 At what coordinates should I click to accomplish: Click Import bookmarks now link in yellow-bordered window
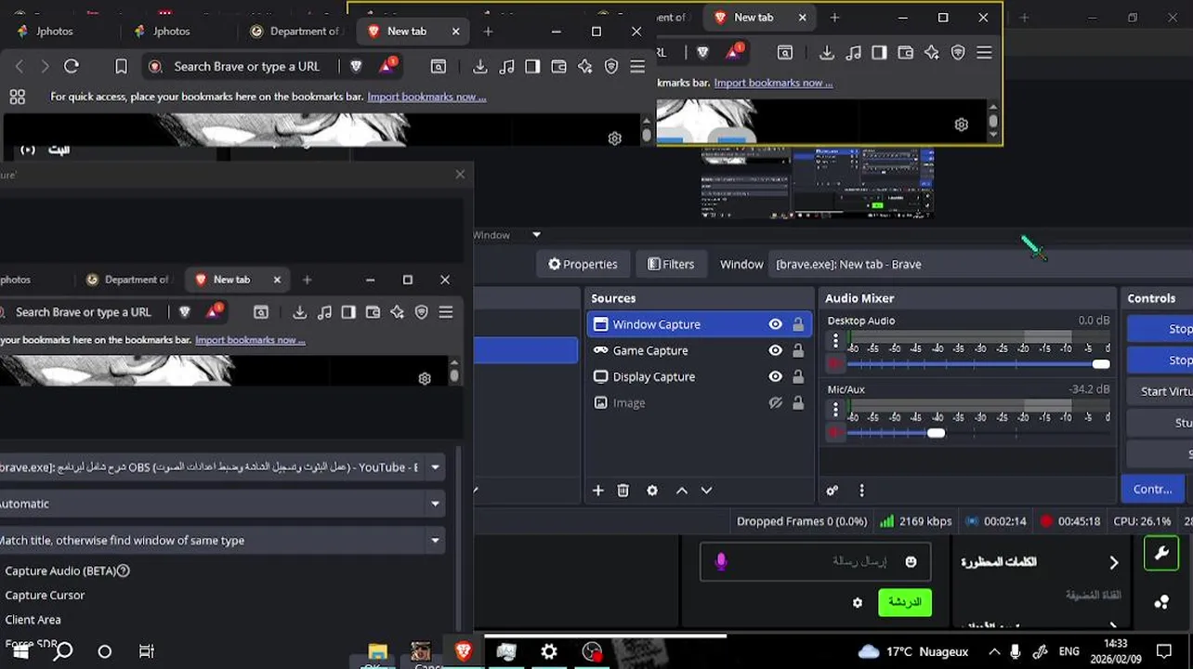click(x=773, y=83)
